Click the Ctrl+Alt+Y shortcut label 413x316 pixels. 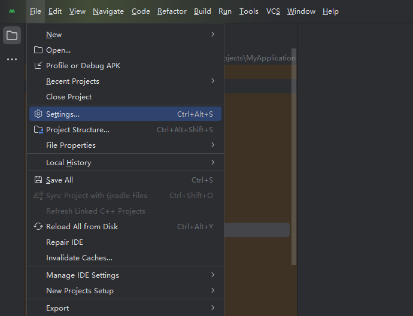click(x=195, y=227)
